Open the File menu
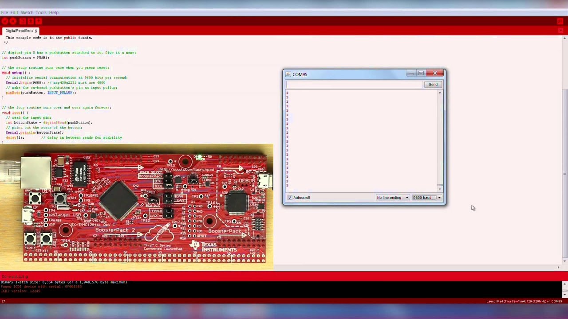This screenshot has width=568, height=319. click(4, 12)
